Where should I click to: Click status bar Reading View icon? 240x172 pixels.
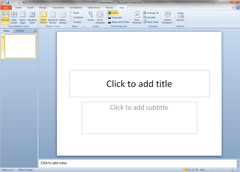pos(192,170)
